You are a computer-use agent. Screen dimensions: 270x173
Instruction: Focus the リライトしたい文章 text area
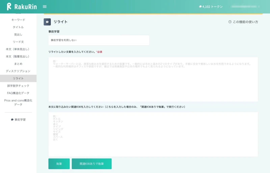[x=153, y=79]
